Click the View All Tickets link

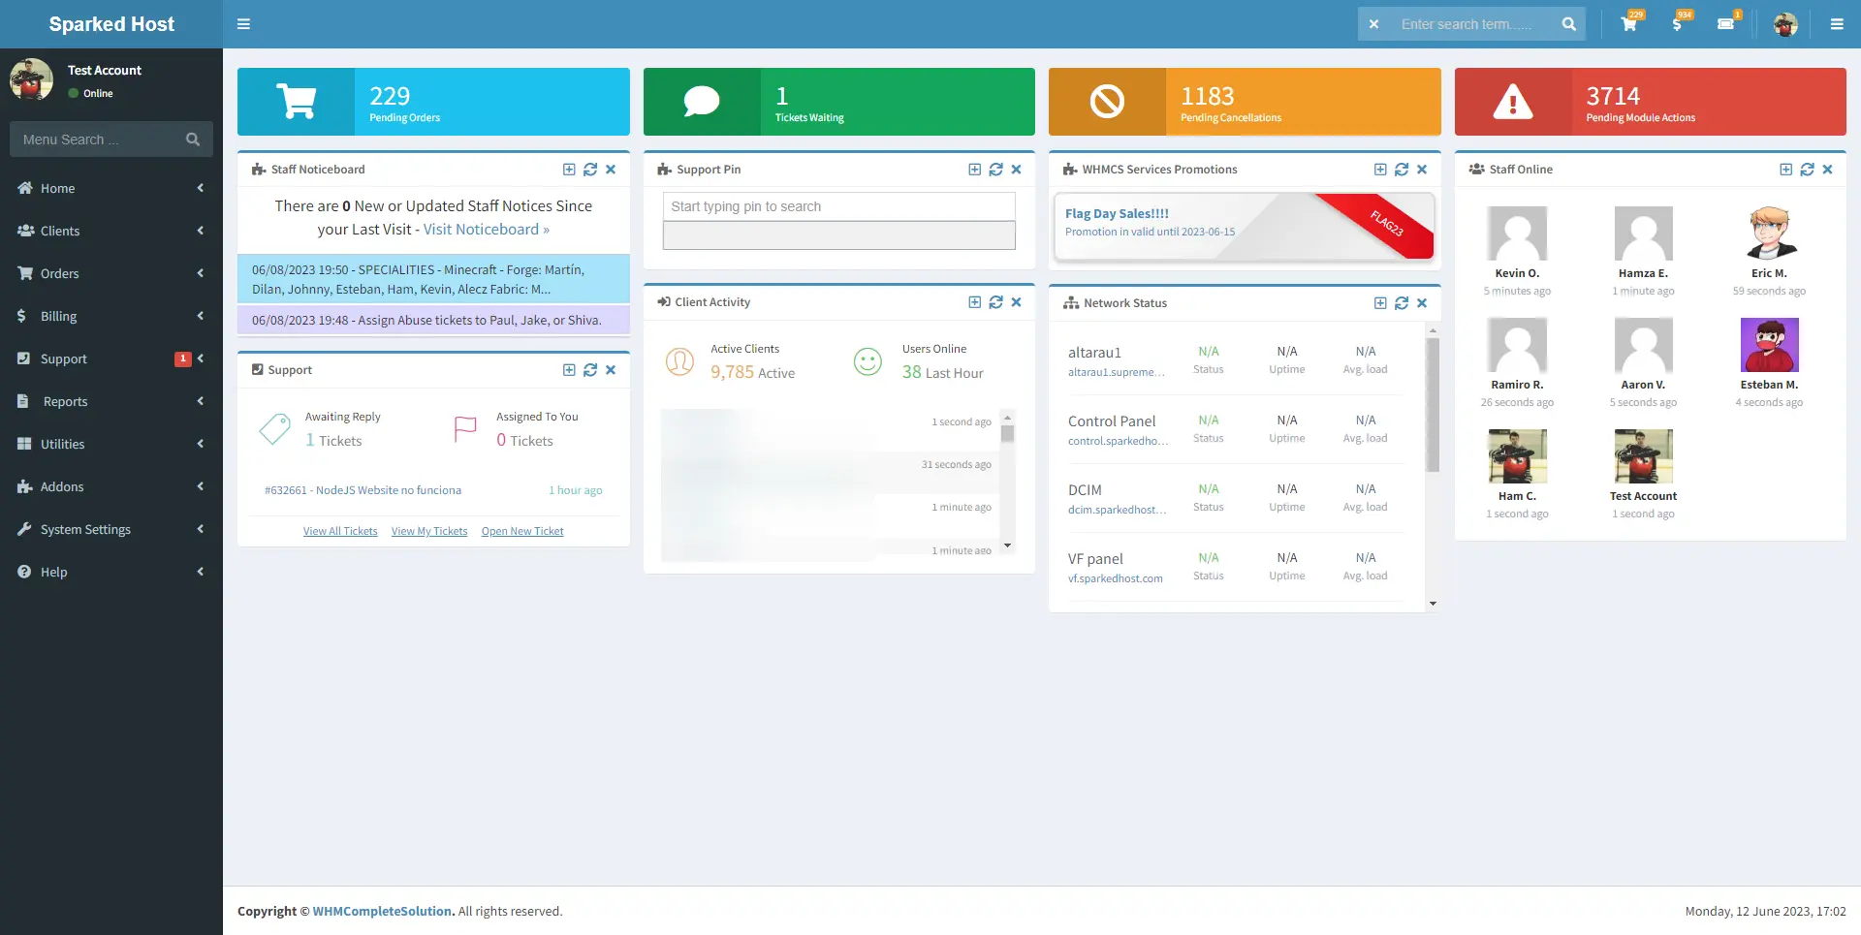click(340, 531)
